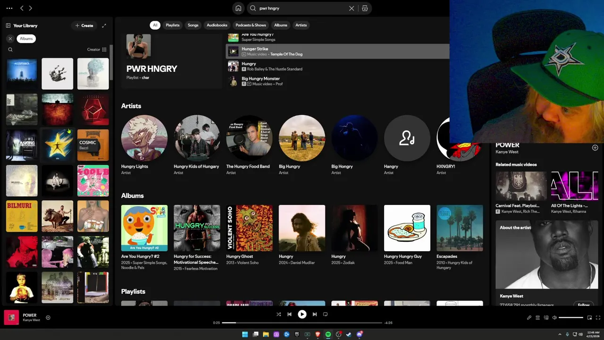Add POWER to Liked Songs

(595, 148)
